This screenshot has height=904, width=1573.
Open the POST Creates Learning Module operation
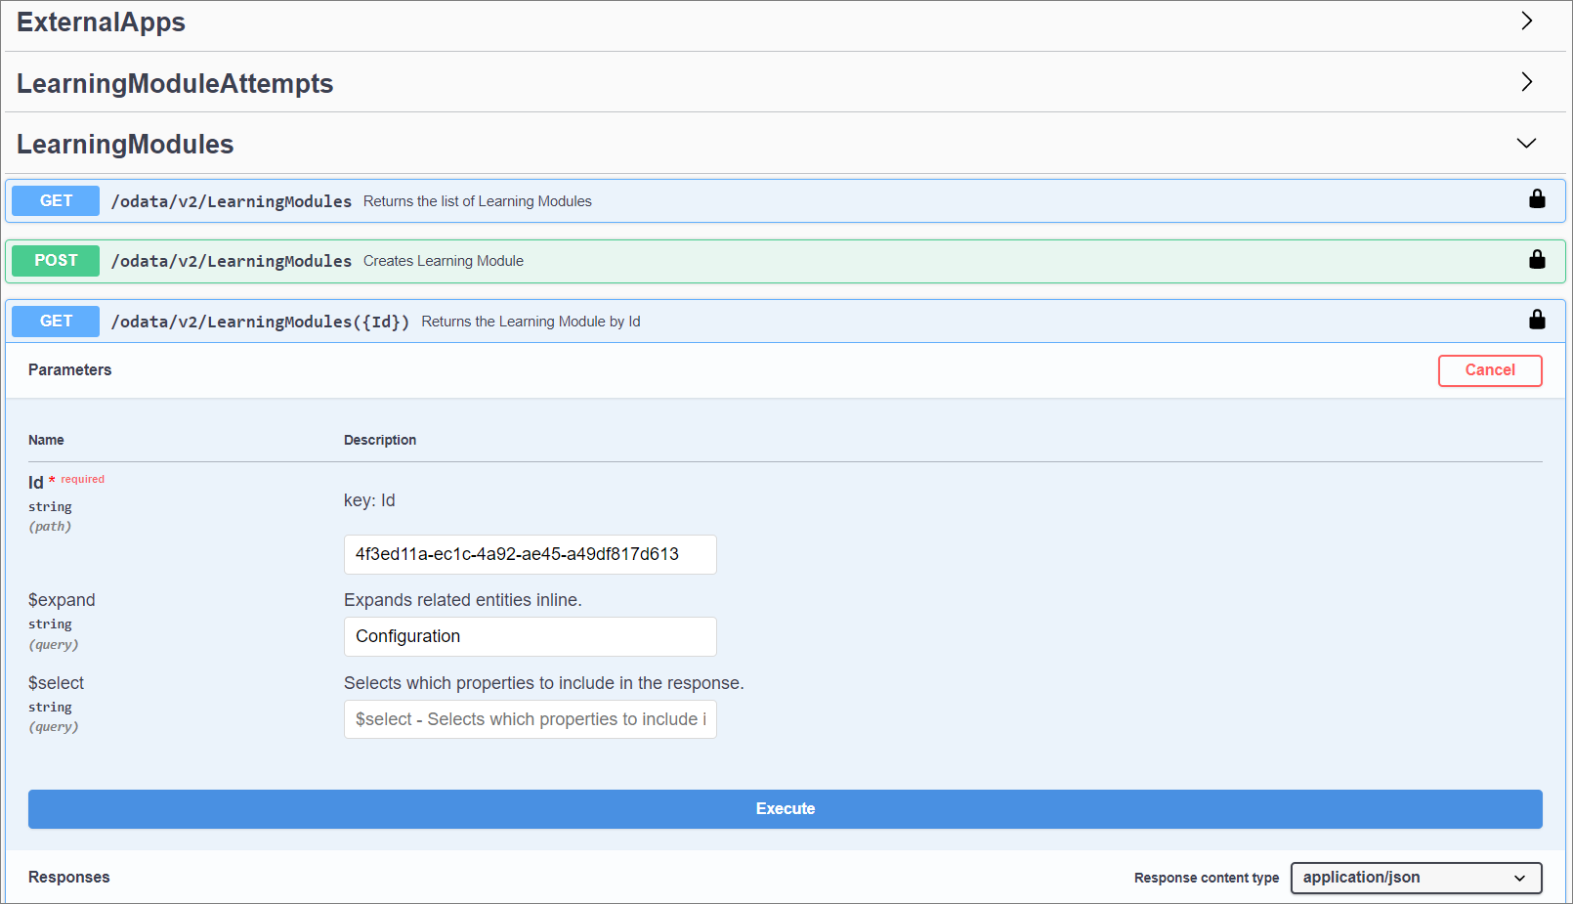(x=444, y=261)
